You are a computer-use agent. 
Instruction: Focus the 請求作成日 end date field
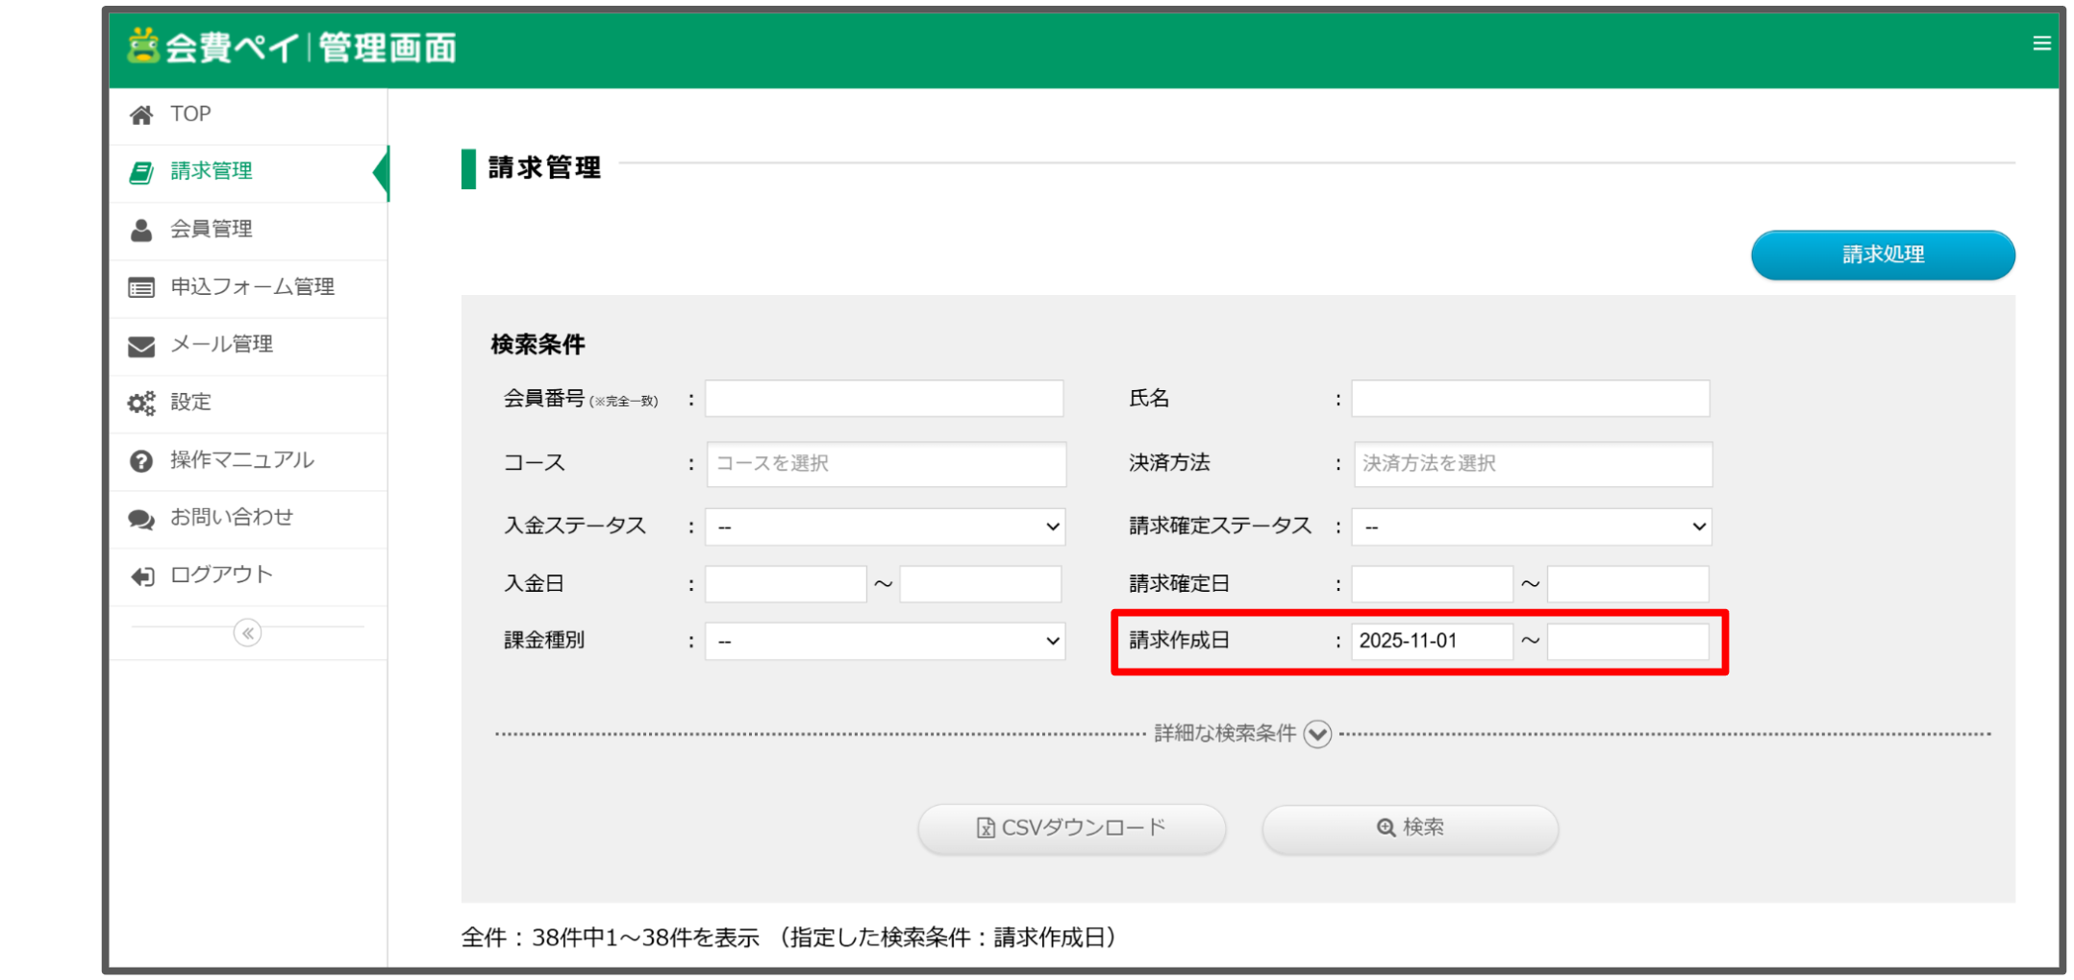click(1627, 641)
